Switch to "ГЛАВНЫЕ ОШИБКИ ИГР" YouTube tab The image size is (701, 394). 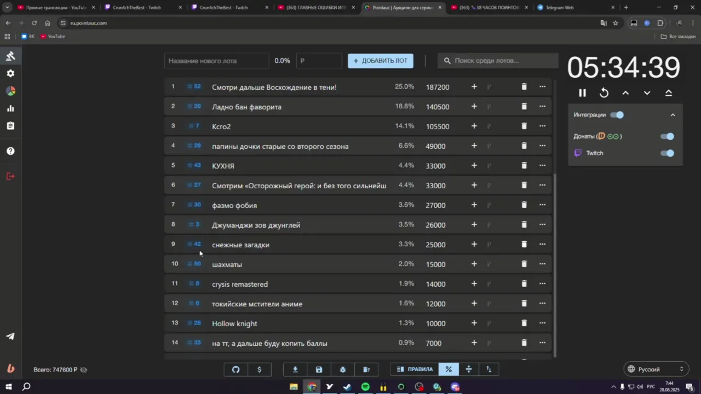pyautogui.click(x=317, y=8)
